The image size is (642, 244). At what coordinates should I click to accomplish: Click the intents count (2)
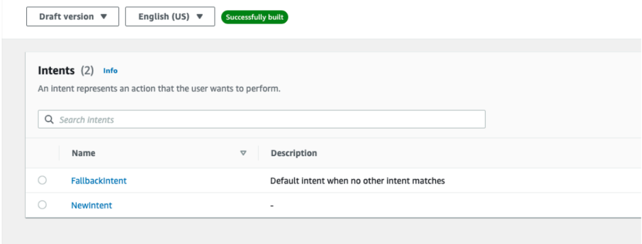pyautogui.click(x=87, y=71)
